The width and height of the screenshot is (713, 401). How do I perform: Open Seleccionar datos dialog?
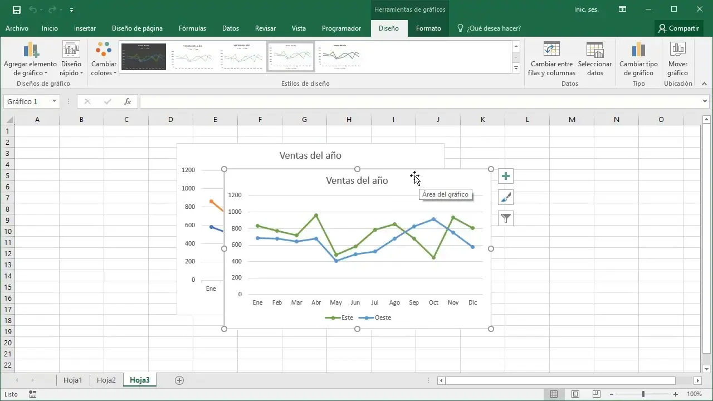click(x=595, y=58)
